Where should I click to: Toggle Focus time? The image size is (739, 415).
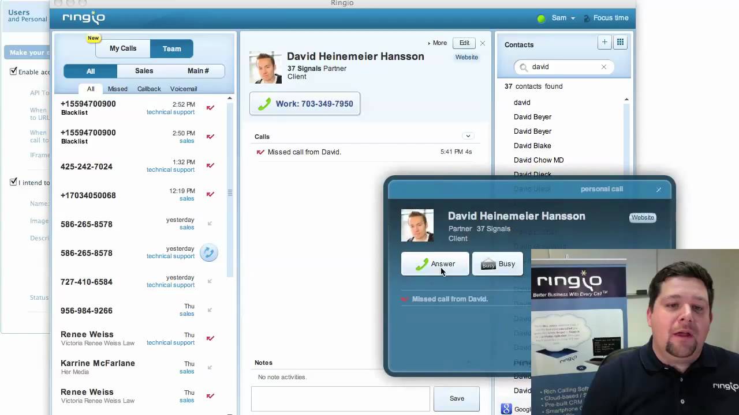point(606,18)
